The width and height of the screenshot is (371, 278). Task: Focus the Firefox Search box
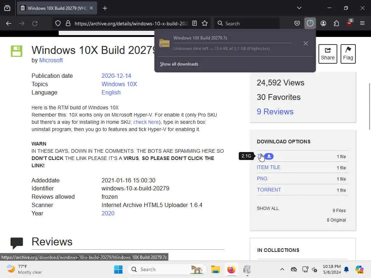[x=247, y=24]
